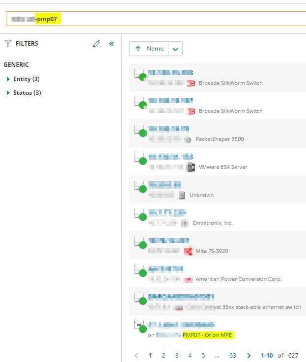Jump to last page 63
This screenshot has height=362, width=306.
tap(232, 355)
